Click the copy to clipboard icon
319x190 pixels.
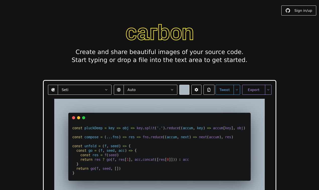pyautogui.click(x=209, y=90)
